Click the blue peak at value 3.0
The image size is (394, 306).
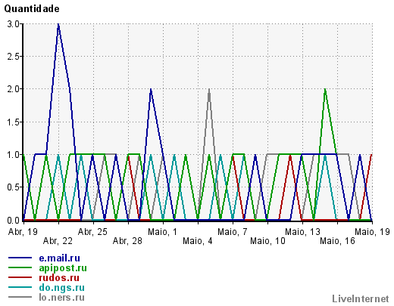pos(58,24)
